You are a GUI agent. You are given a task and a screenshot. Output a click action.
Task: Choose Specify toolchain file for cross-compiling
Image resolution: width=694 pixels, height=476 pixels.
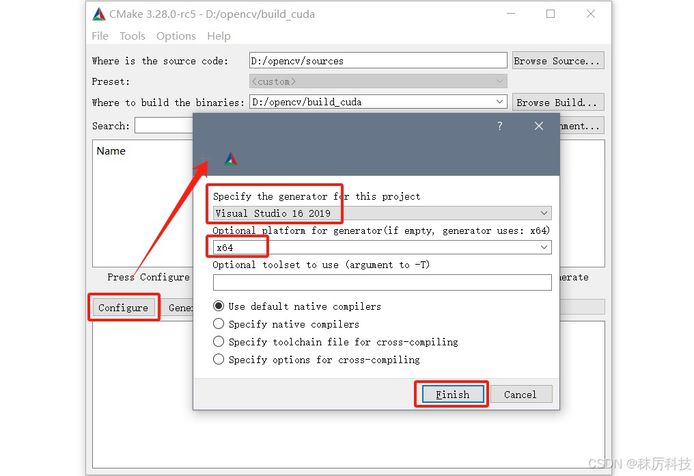[335, 342]
